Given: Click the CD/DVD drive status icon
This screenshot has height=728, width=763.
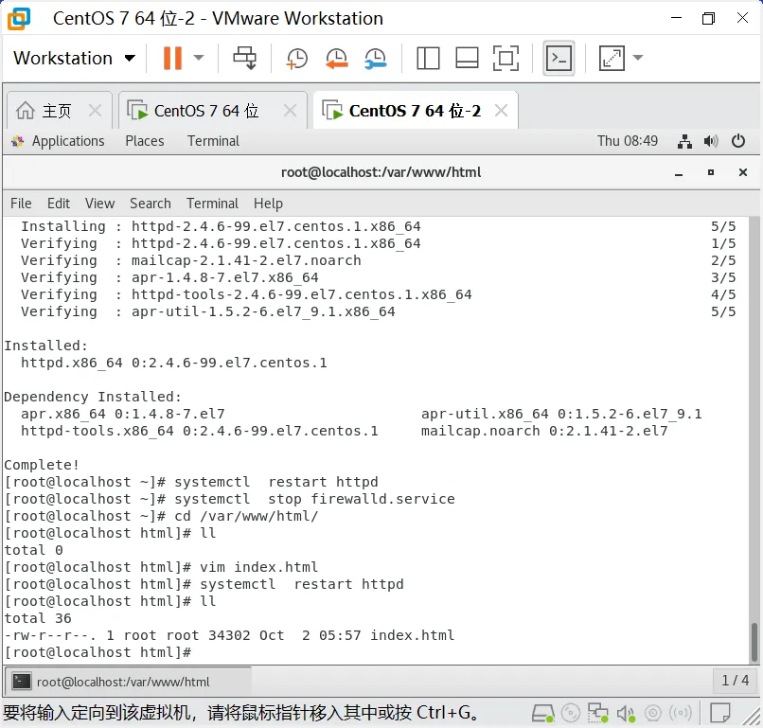Looking at the screenshot, I should point(570,714).
